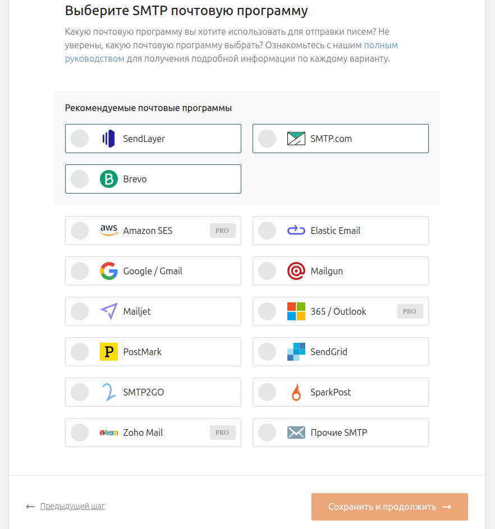
Task: Click the SMTP.com envelope icon
Action: (x=296, y=139)
